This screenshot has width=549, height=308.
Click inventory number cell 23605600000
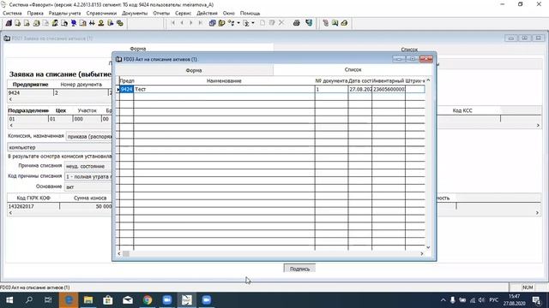tap(389, 89)
